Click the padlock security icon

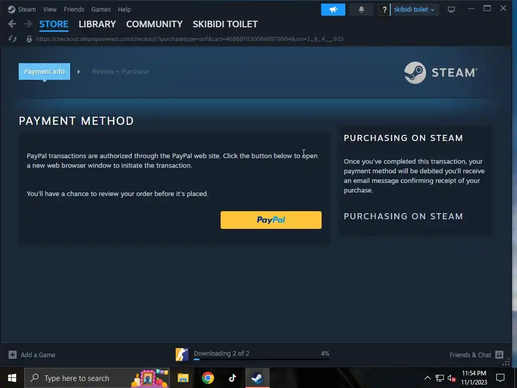29,39
